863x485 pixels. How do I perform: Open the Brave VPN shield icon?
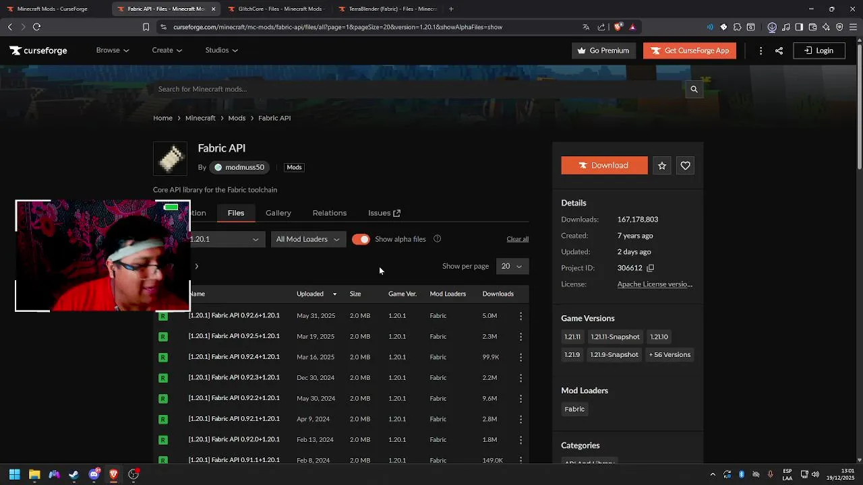point(839,27)
